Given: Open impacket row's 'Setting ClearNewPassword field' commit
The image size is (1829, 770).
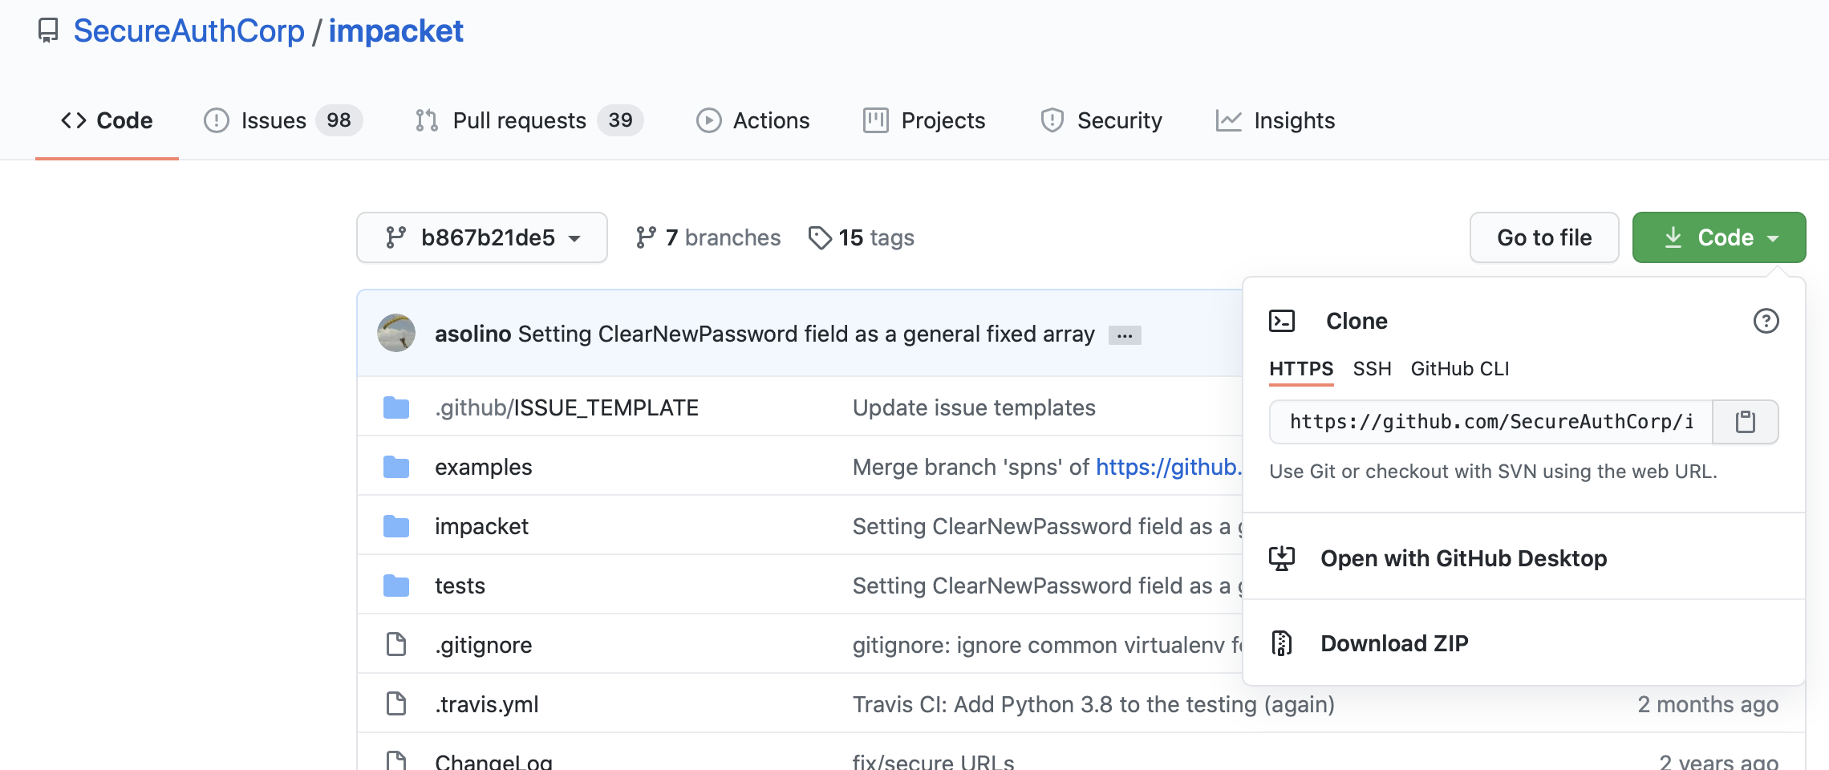Looking at the screenshot, I should pyautogui.click(x=1047, y=526).
